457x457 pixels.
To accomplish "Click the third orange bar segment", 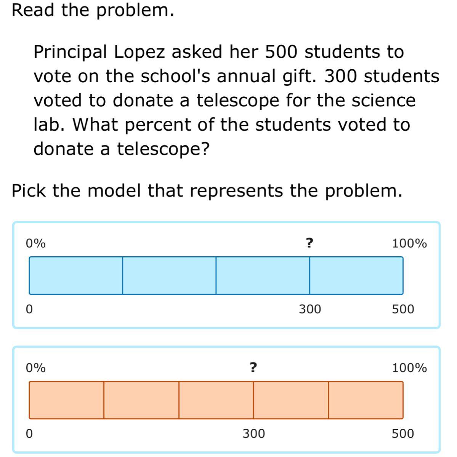I will (x=216, y=400).
